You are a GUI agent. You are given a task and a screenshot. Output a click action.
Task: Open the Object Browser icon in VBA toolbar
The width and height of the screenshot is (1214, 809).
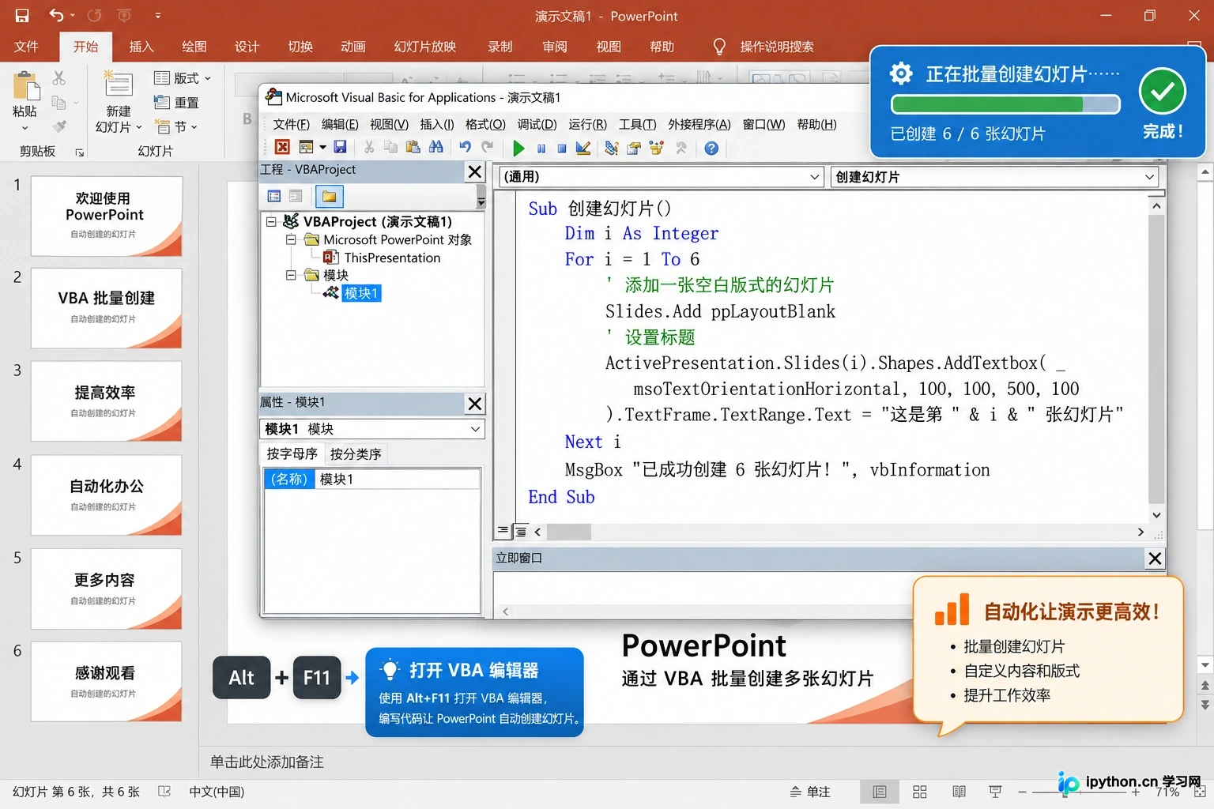click(x=656, y=148)
